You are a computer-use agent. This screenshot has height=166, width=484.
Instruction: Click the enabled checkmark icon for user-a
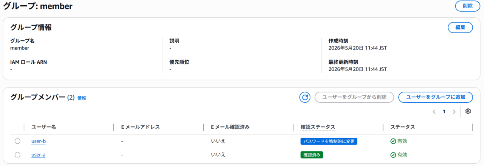click(393, 155)
